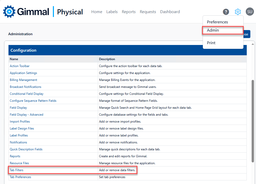Click 'Add or remove label design files.' text
Image resolution: width=256 pixels, height=184 pixels.
[x=121, y=128]
